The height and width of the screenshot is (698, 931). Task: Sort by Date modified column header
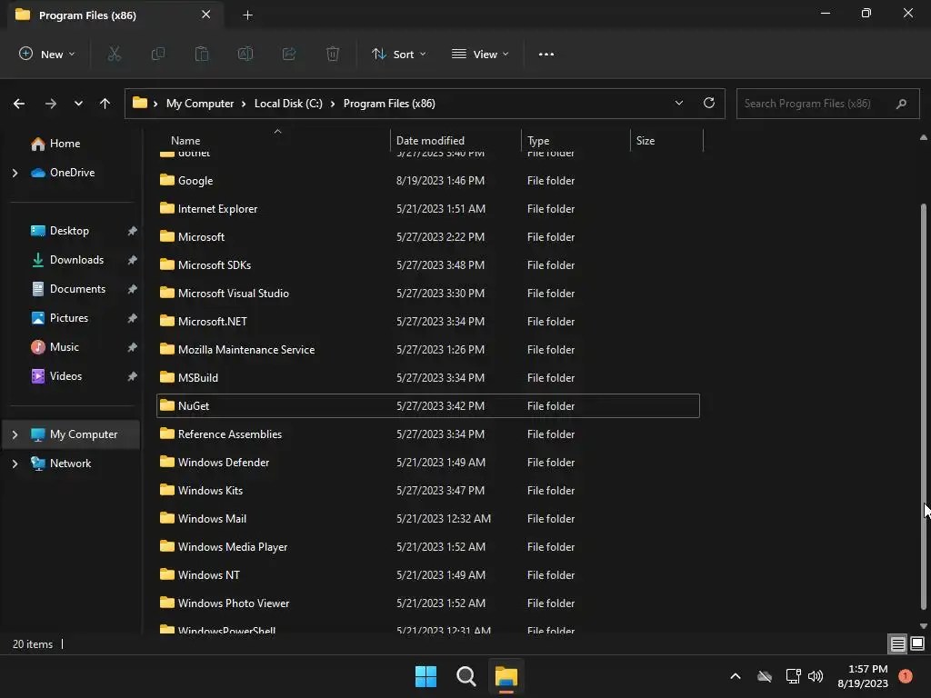(x=430, y=141)
